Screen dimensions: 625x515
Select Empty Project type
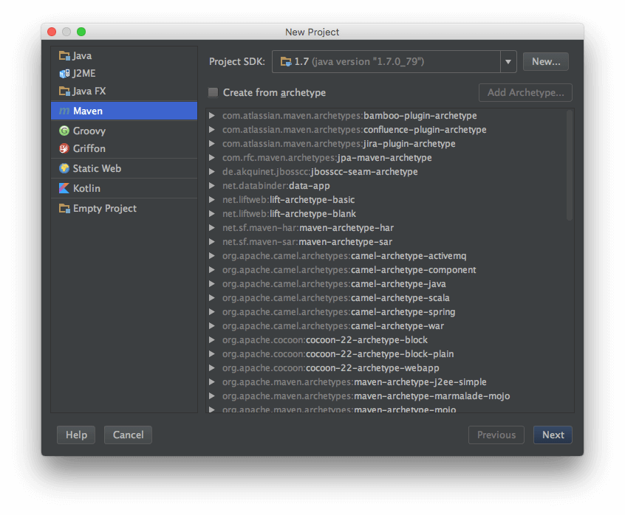[x=124, y=208]
